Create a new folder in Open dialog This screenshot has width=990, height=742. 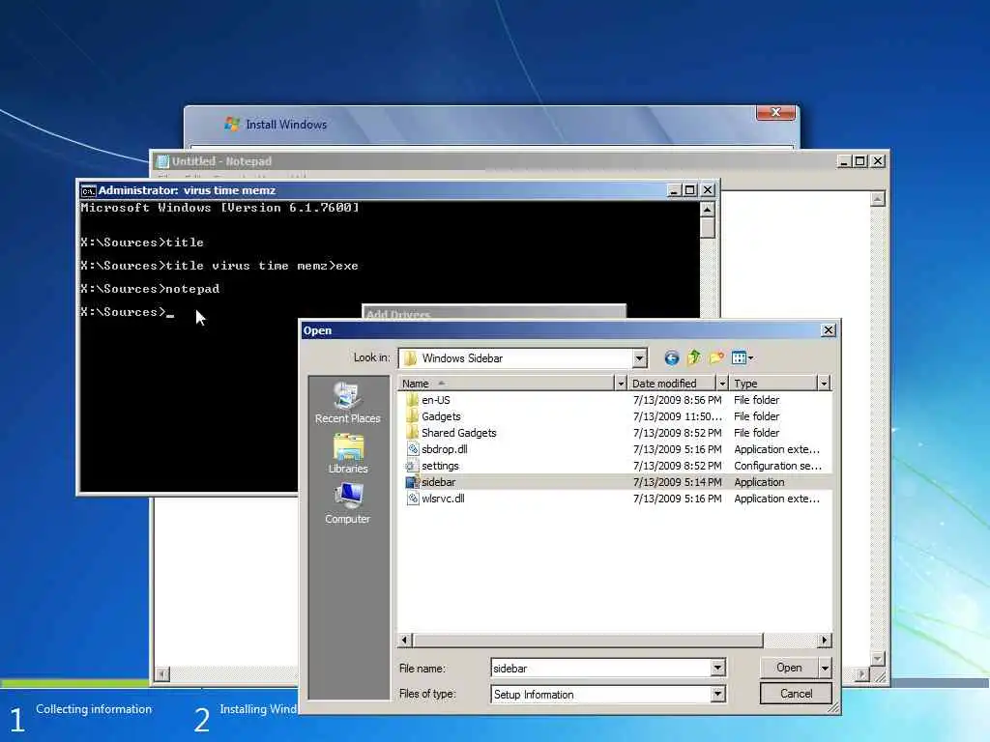tap(716, 358)
